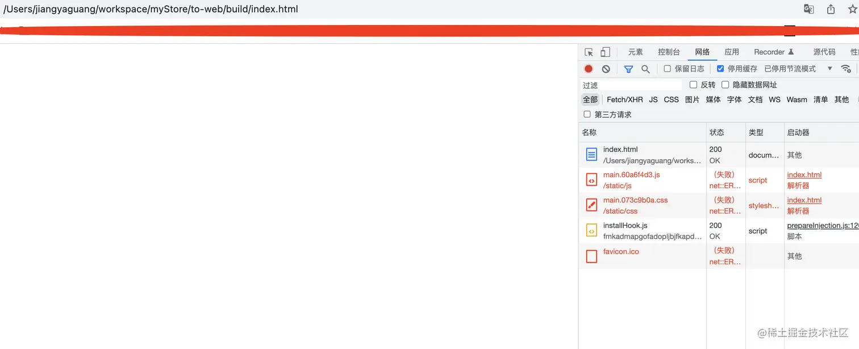859x349 pixels.
Task: Filter requests by 清单
Action: [820, 99]
